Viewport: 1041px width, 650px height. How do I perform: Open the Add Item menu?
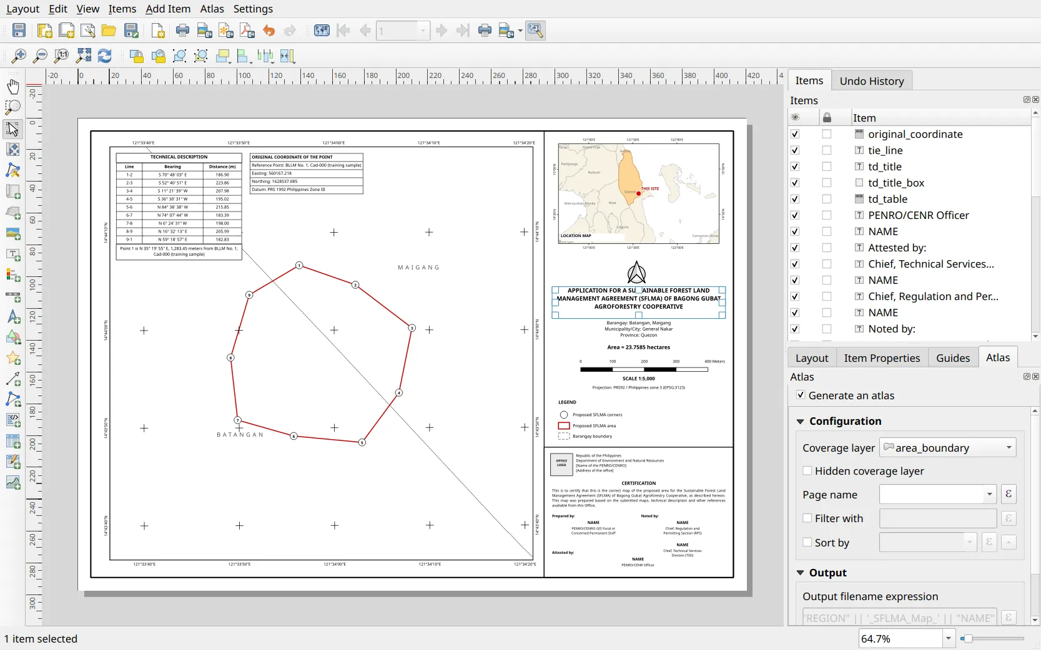click(168, 9)
